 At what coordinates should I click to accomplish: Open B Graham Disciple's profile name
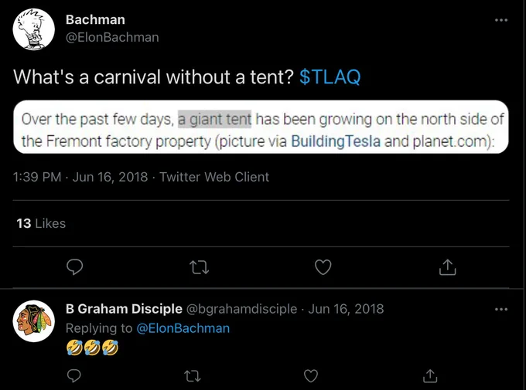124,309
